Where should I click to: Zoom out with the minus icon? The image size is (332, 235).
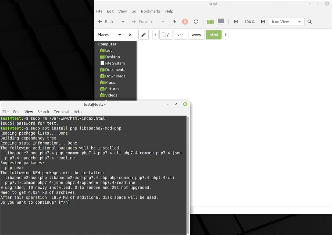(236, 22)
